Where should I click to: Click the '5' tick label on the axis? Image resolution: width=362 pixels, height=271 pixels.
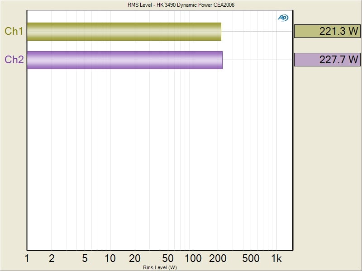[x=85, y=258]
